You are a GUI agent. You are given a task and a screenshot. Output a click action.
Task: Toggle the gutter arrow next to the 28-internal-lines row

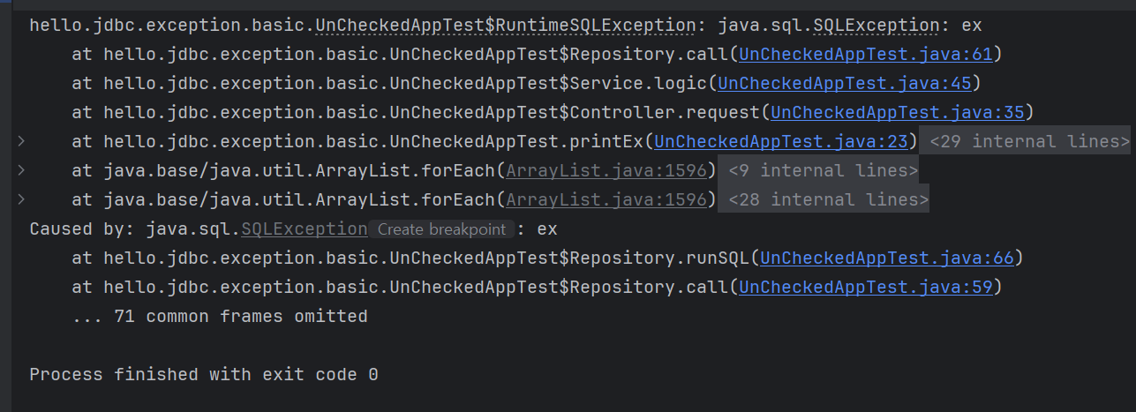21,199
